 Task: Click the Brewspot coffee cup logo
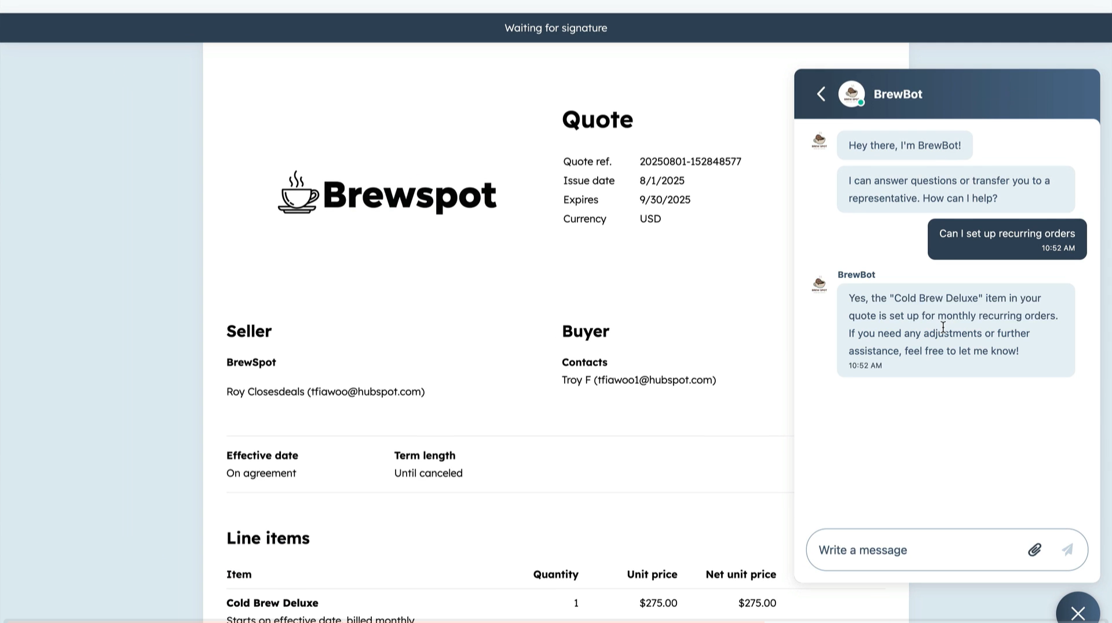[x=298, y=193]
